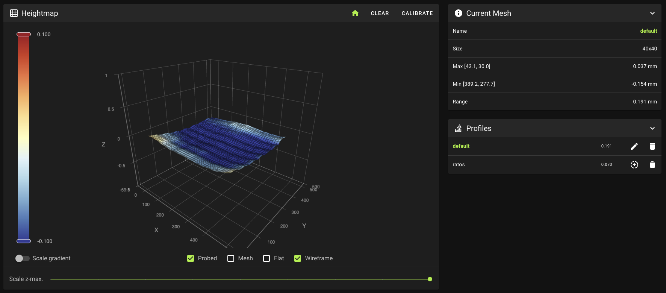Screen dimensions: 666x293
Task: Click the mesh Name value default
Action: [649, 31]
